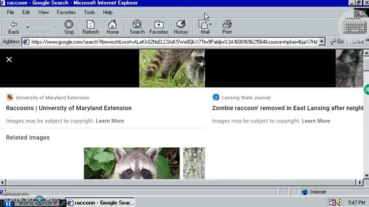The height and width of the screenshot is (207, 369).
Task: Open the 'Zombie raccoon' removed in East Lansing title
Action: pos(288,108)
